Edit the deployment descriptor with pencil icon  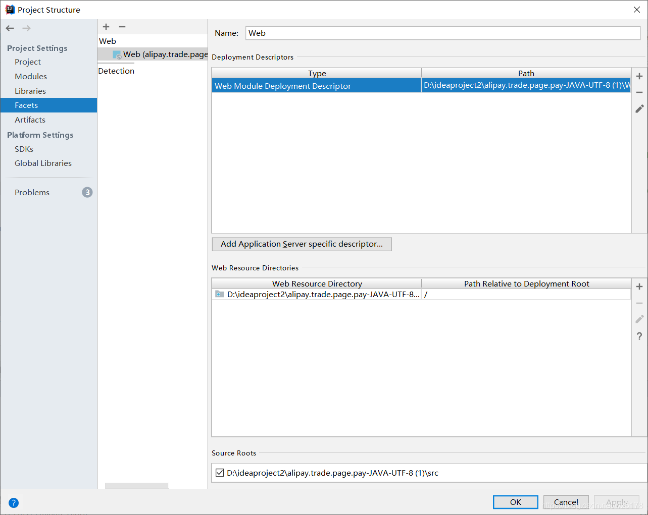pos(639,108)
